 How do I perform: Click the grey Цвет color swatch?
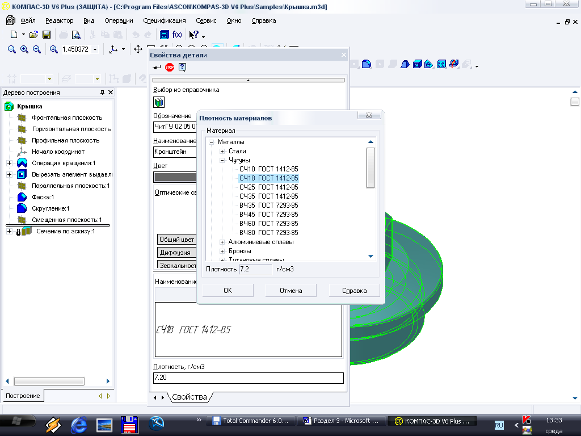tap(175, 177)
